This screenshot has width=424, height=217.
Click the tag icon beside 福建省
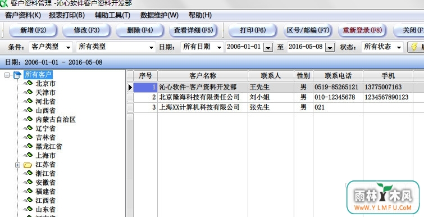(x=30, y=191)
